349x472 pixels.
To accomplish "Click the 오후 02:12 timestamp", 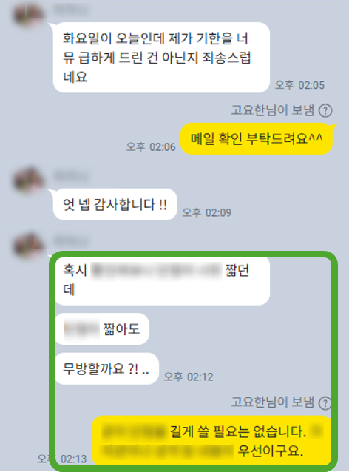I will pyautogui.click(x=189, y=377).
